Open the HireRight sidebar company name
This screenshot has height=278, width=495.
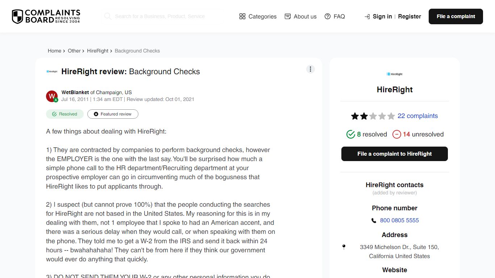coord(395,90)
